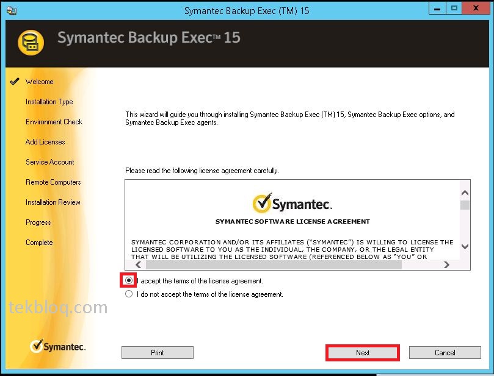Click the license scroll-left arrow
494x376 pixels.
138,264
